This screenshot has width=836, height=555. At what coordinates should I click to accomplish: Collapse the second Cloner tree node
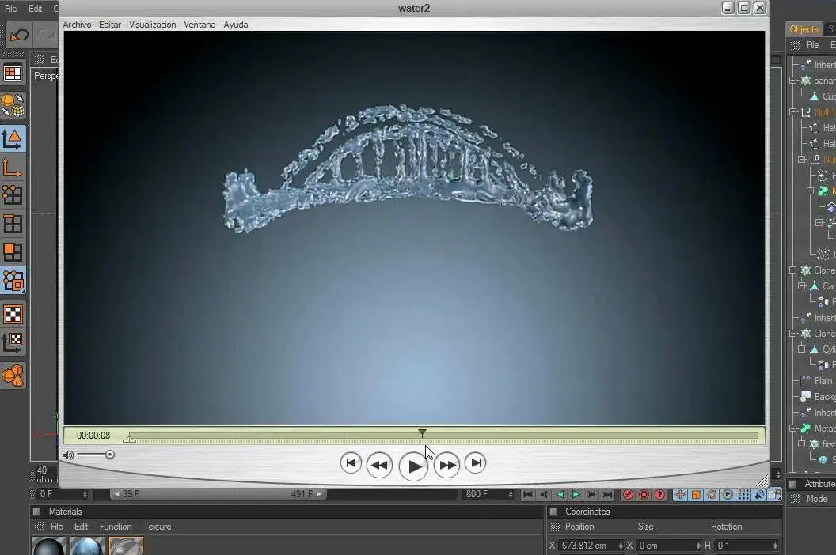pos(793,334)
